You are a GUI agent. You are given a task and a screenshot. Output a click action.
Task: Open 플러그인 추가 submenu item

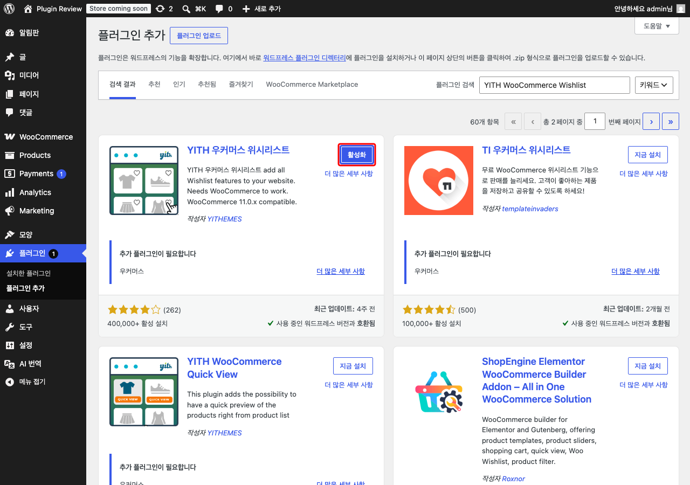pos(25,288)
